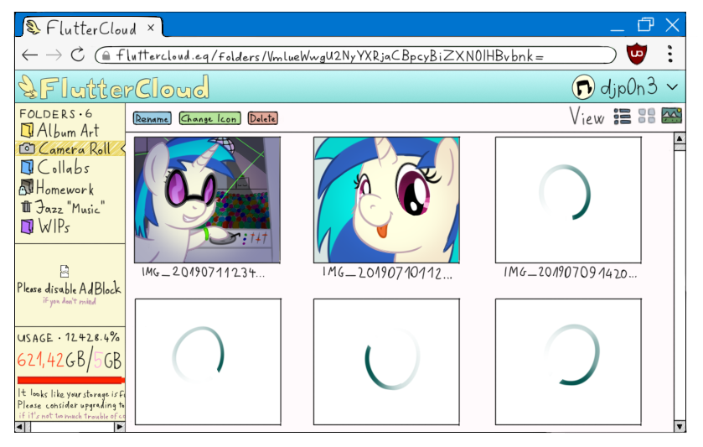This screenshot has height=447, width=703.
Task: Click the Delete button
Action: point(263,118)
